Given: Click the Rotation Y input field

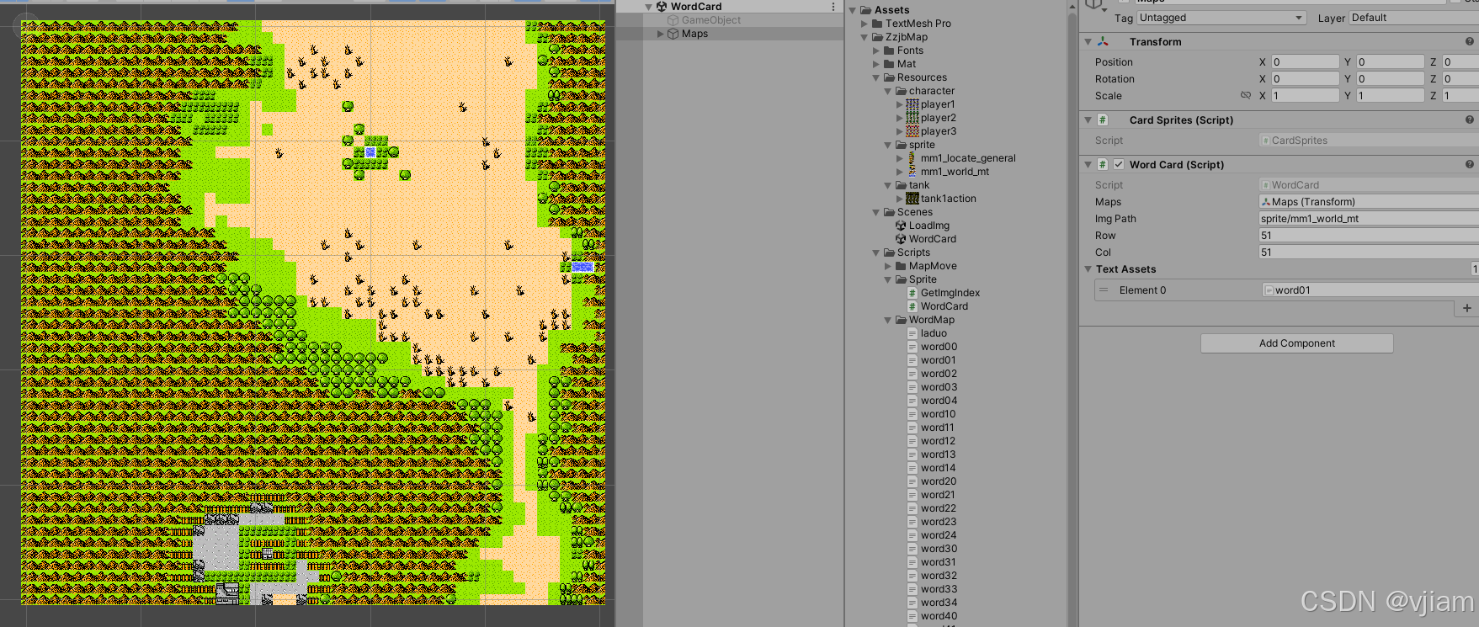Looking at the screenshot, I should [1390, 78].
